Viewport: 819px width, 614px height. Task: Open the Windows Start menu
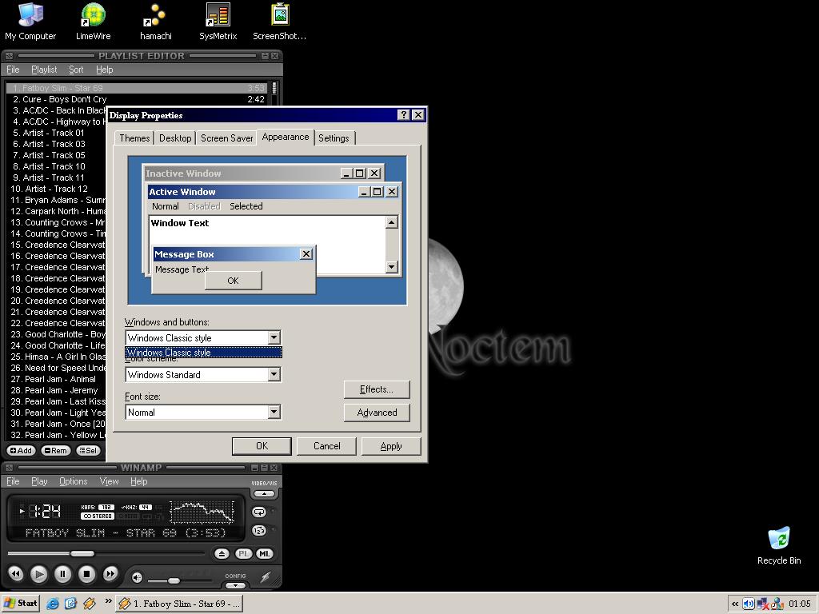20,604
